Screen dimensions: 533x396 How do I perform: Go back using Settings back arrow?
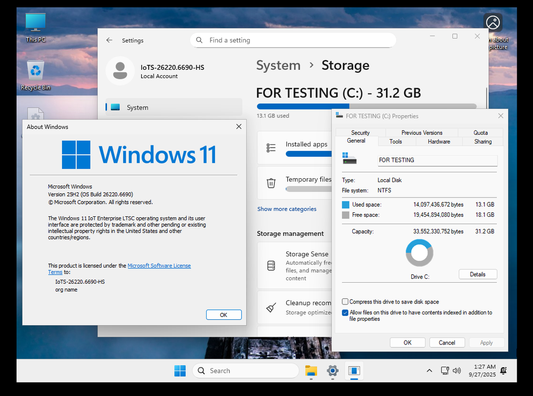click(109, 40)
